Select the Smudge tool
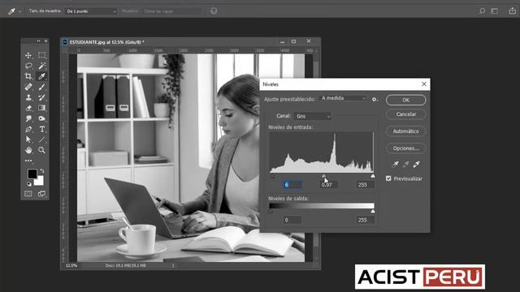 tap(28, 118)
